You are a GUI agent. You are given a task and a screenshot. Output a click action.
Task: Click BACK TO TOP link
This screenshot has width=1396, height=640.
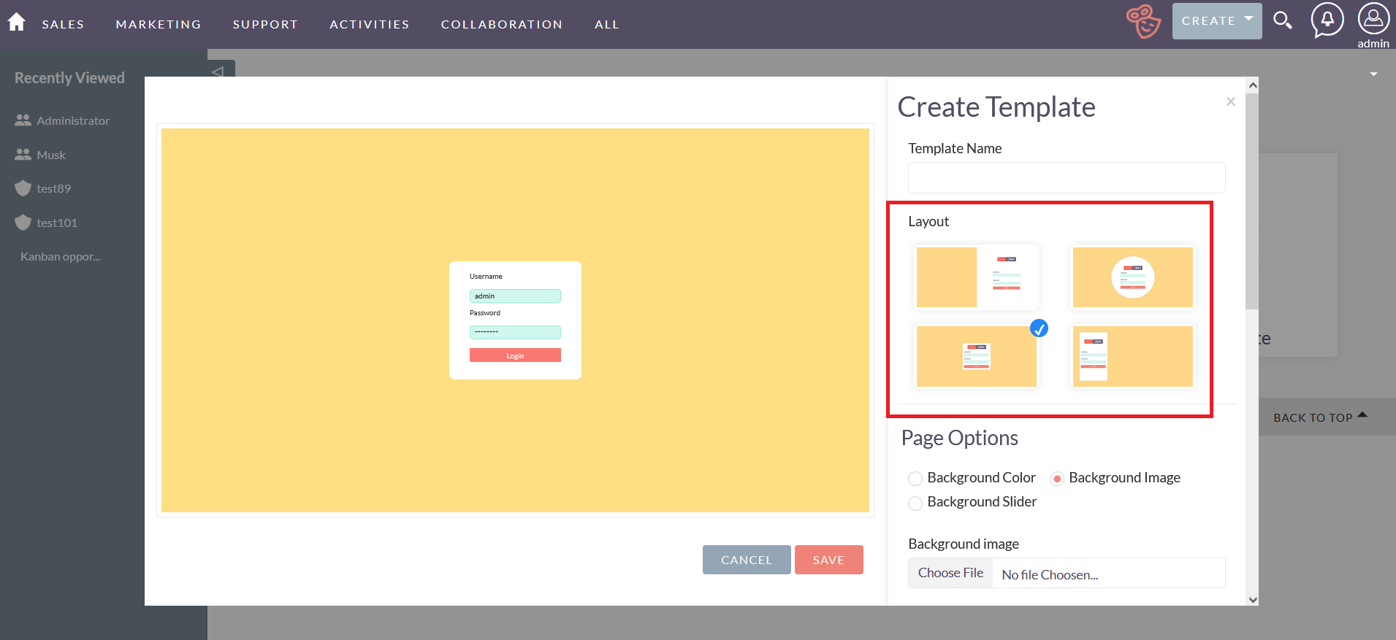tap(1321, 417)
